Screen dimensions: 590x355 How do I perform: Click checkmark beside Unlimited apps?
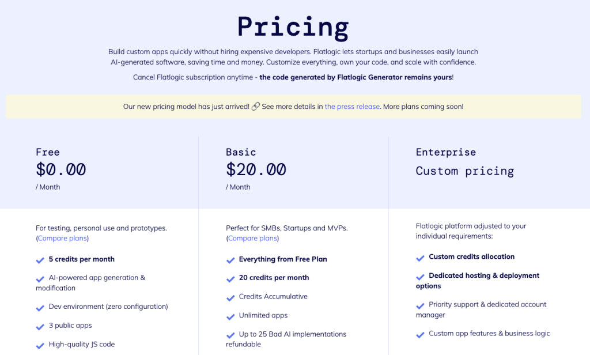(x=230, y=316)
